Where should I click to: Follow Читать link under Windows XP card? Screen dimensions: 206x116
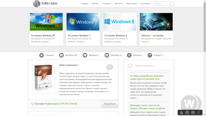(x=46, y=42)
